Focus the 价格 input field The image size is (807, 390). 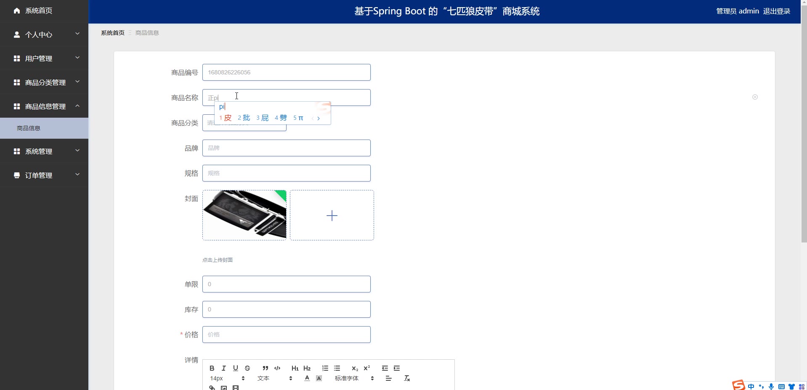coord(287,335)
